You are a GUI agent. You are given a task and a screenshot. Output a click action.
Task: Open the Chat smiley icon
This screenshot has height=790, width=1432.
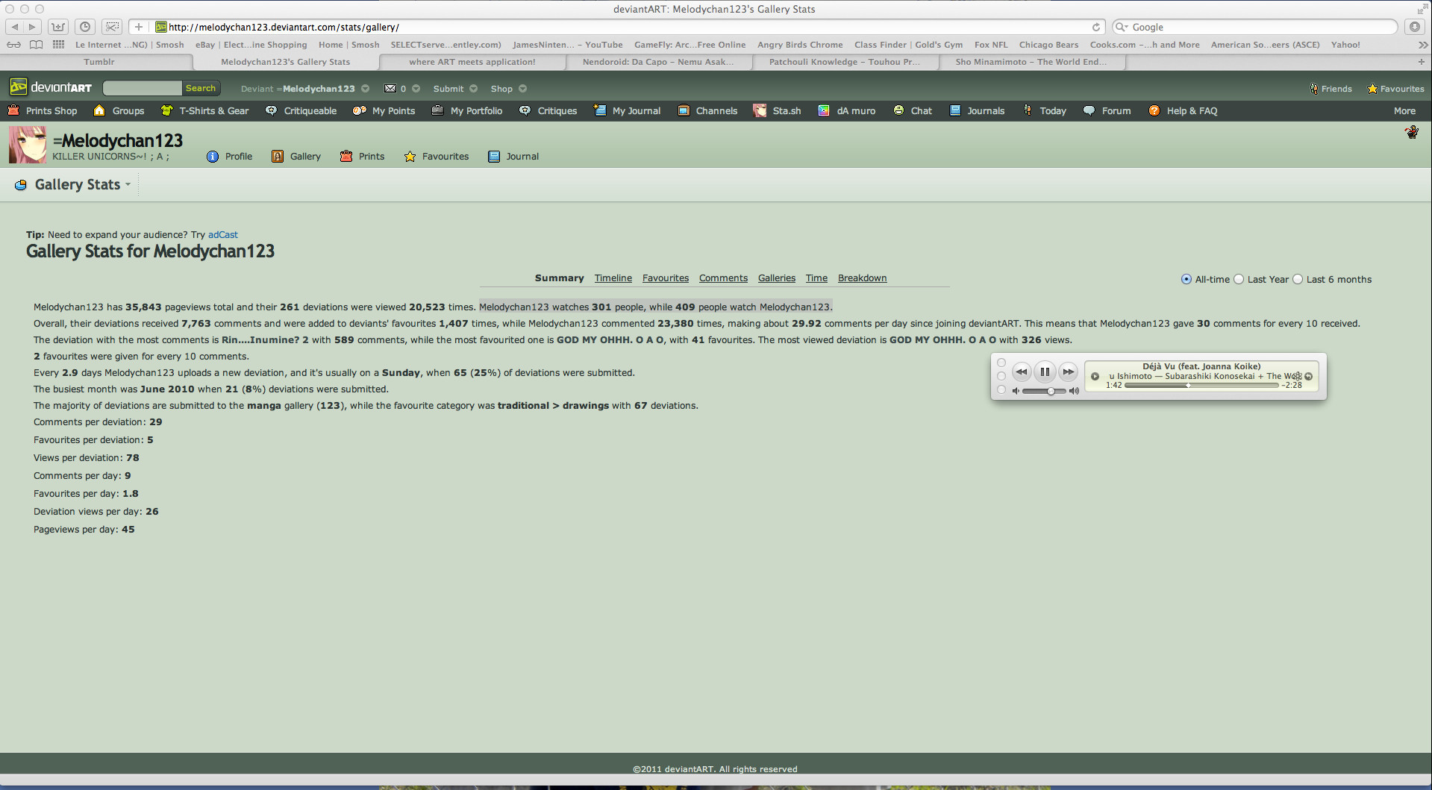898,110
